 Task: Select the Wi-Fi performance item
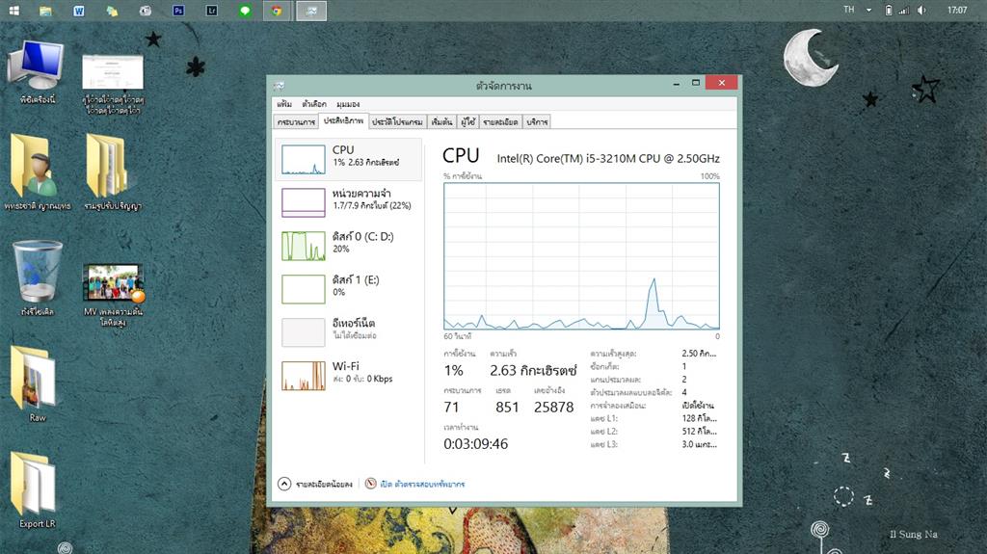coord(349,375)
